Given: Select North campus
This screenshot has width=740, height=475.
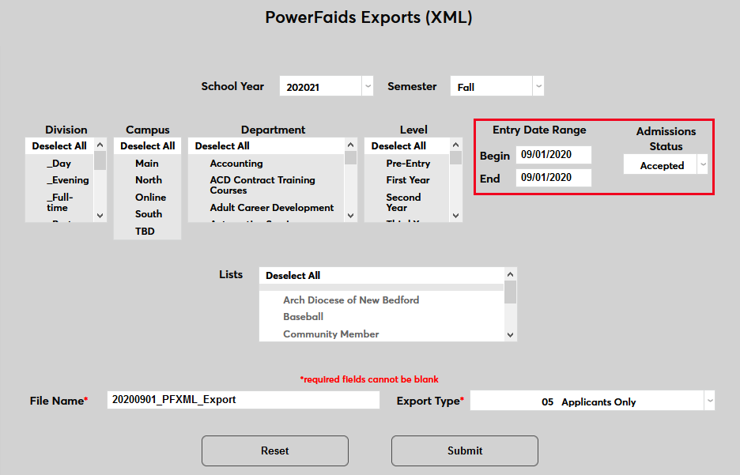Looking at the screenshot, I should click(147, 179).
